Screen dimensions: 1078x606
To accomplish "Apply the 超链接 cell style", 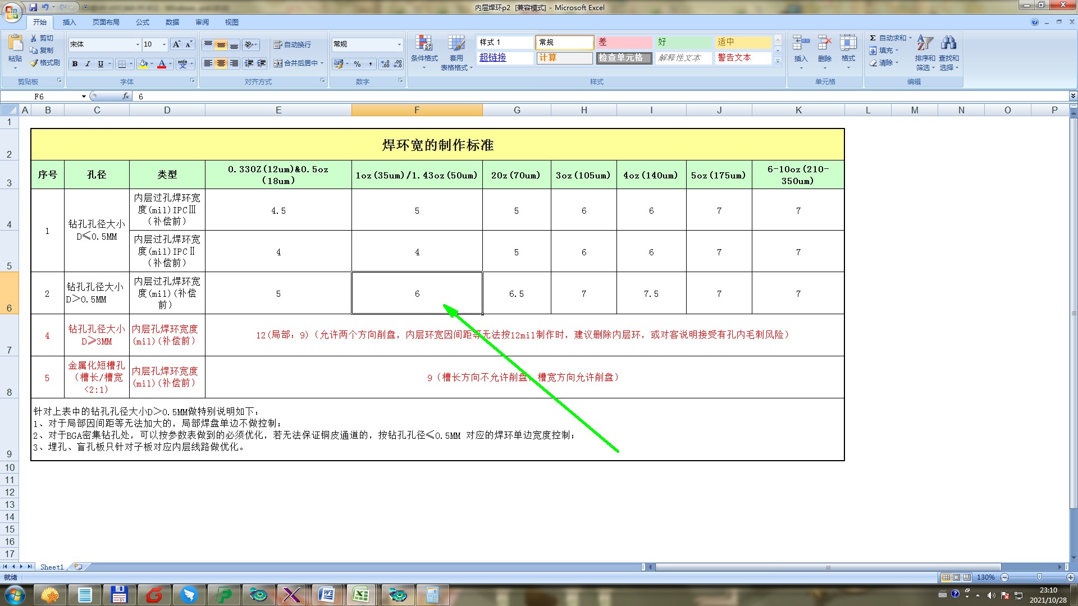I will click(493, 57).
